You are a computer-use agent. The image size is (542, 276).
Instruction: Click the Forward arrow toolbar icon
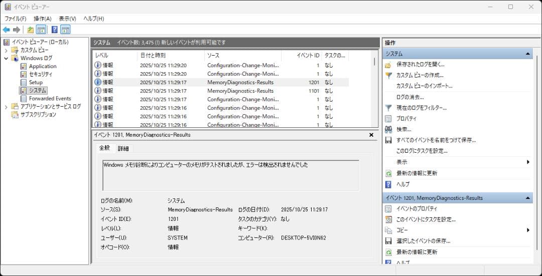(17, 30)
